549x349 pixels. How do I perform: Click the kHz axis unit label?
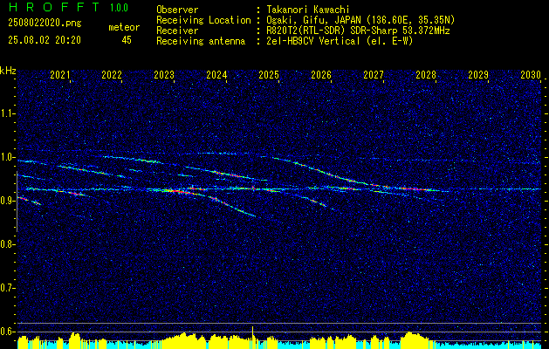coord(8,71)
